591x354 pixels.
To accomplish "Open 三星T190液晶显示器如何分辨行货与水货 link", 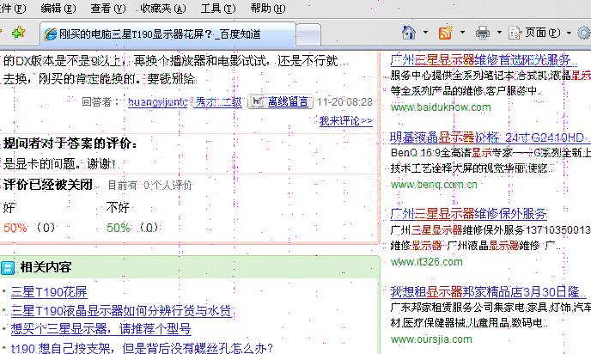I will [x=121, y=311].
